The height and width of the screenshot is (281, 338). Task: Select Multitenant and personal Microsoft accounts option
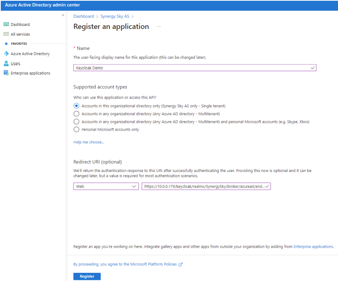[76, 121]
